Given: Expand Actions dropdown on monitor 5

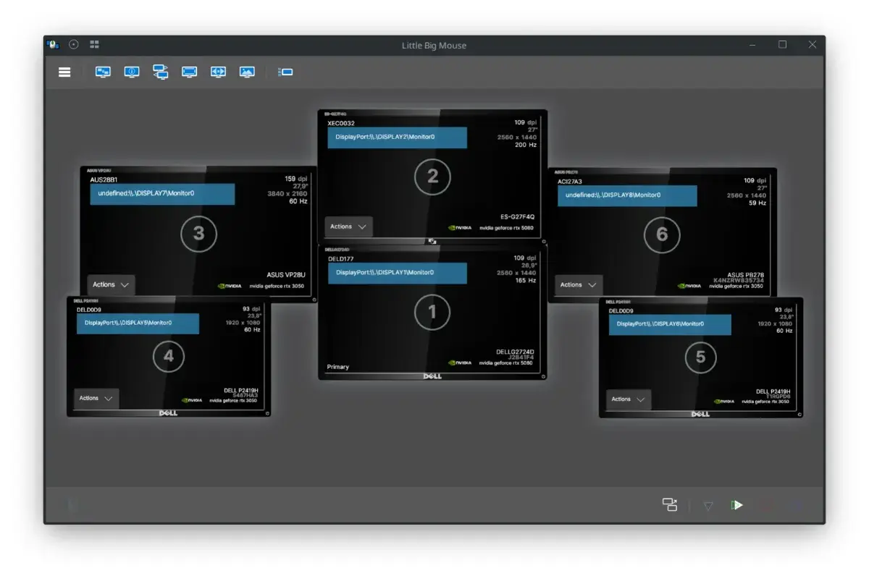Looking at the screenshot, I should pyautogui.click(x=628, y=399).
